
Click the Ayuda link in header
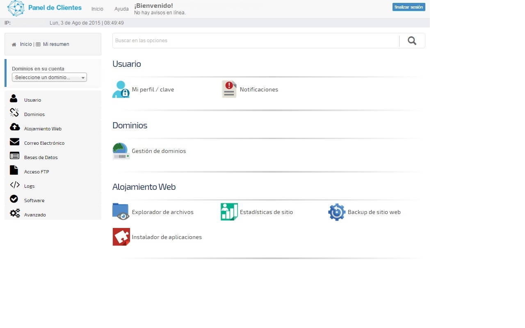click(x=121, y=9)
